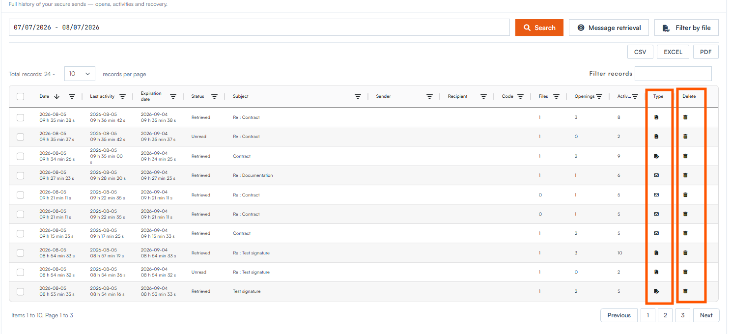The width and height of the screenshot is (731, 334).
Task: Click the Type column header
Action: pos(658,96)
